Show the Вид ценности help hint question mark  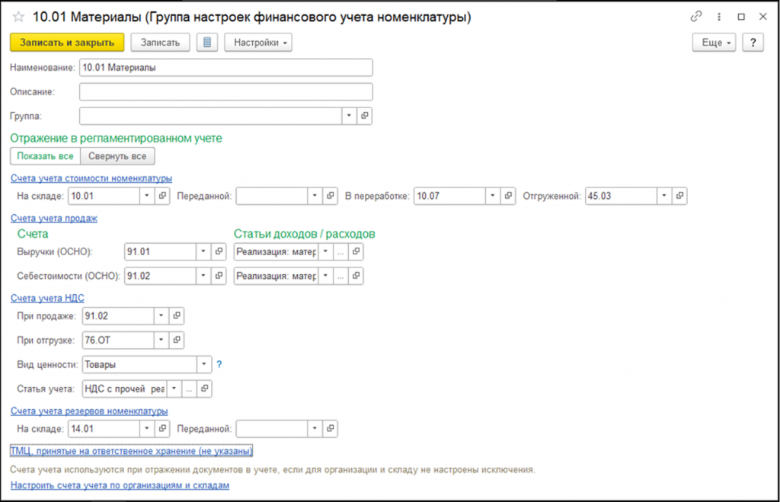click(219, 364)
